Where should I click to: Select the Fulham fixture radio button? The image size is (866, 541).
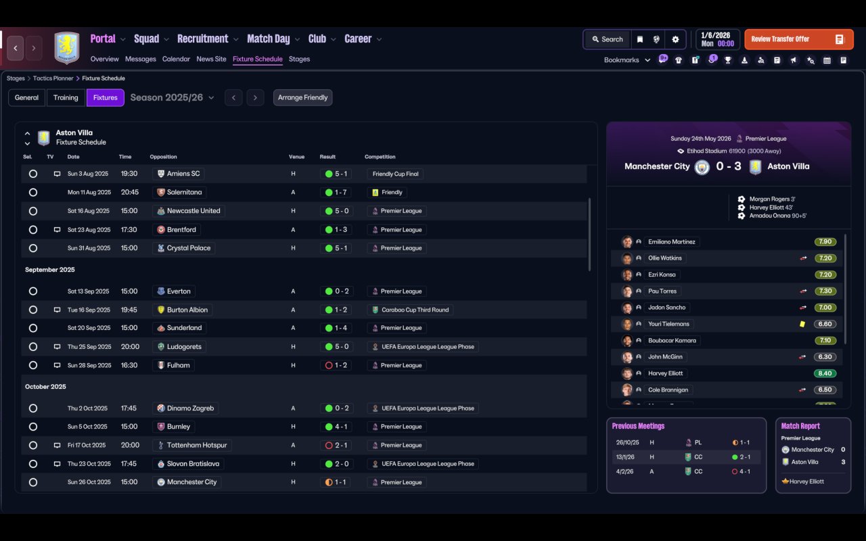click(32, 365)
